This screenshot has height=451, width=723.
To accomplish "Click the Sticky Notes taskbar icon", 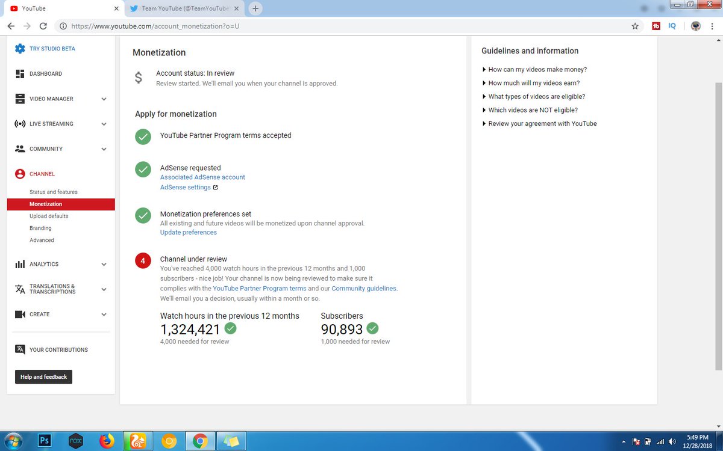I will (231, 441).
